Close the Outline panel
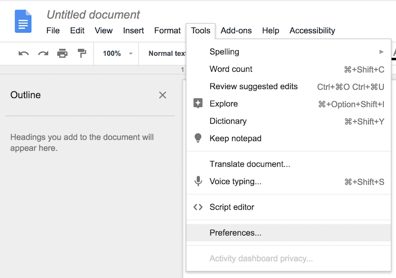The height and width of the screenshot is (278, 396). 162,95
